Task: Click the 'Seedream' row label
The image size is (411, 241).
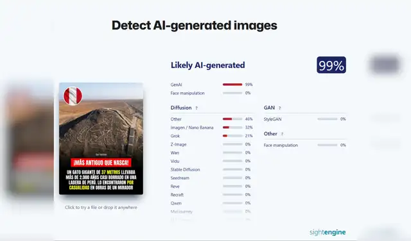Action: coord(180,178)
